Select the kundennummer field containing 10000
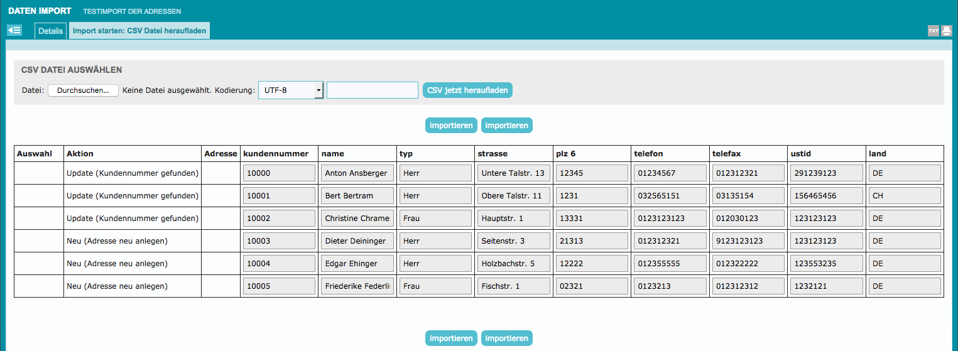Screen dimensions: 958x351 [279, 173]
